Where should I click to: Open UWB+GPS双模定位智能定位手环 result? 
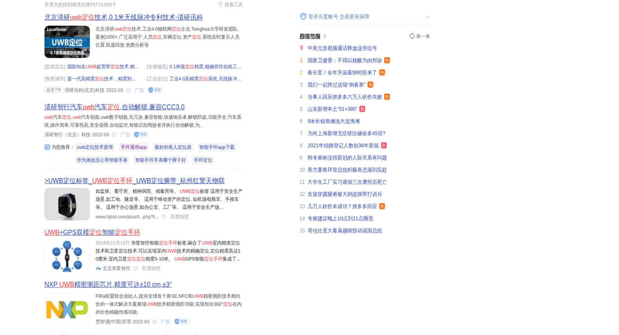click(93, 232)
